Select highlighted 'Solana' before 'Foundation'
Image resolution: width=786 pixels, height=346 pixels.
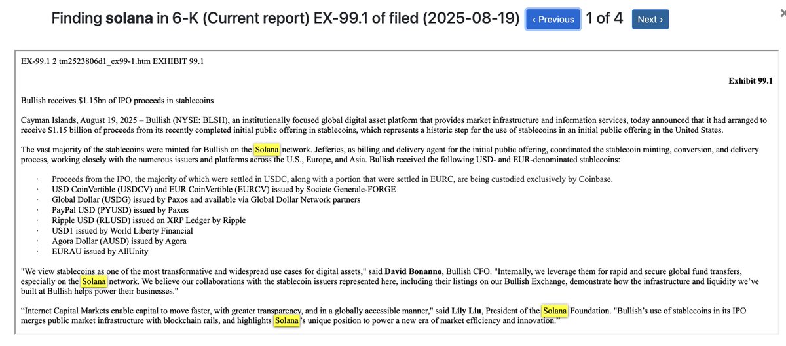[555, 310]
